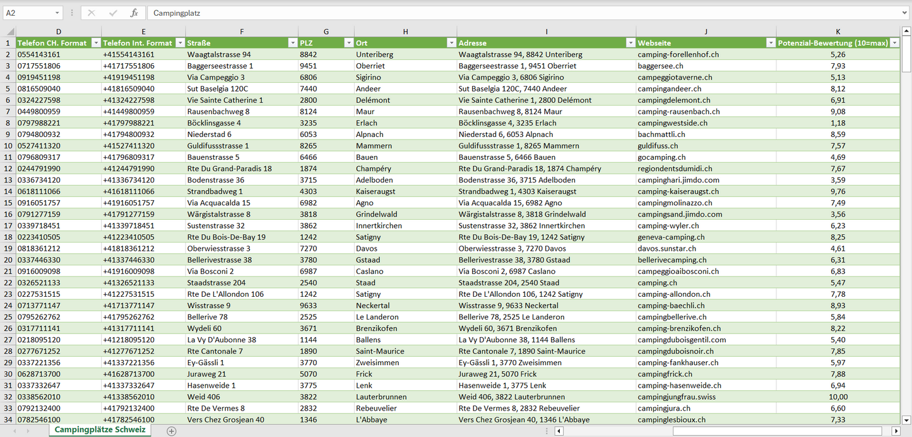Screen dimensions: 912x437
Task: Click the horizontal scrollbar right arrow
Action: 895,431
